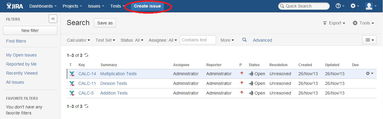Sort by the Created column header
The height and width of the screenshot is (119, 383).
pos(305,65)
